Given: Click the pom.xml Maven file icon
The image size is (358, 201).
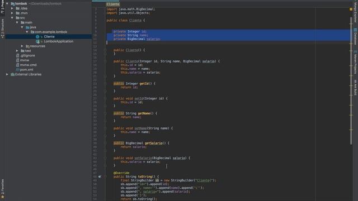Looking at the screenshot, I should [17, 70].
